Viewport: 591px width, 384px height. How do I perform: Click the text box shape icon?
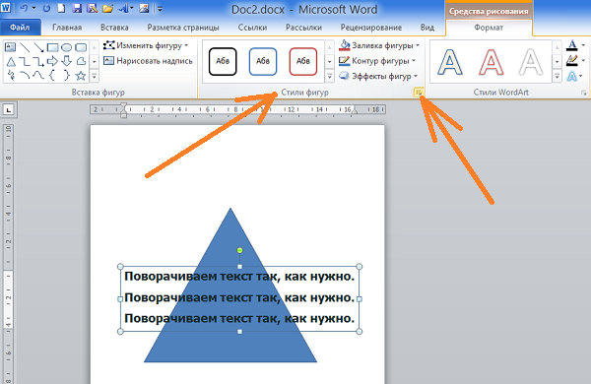coord(10,47)
